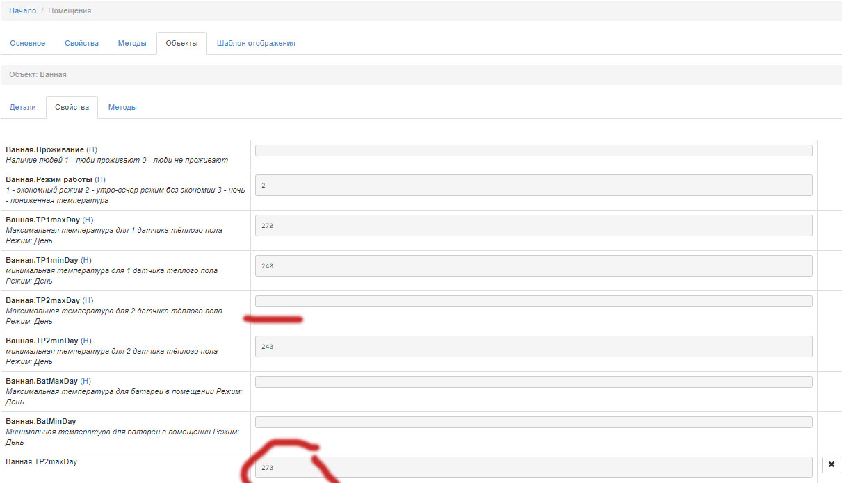Click the empty BatMinDay value field
The image size is (842, 483).
tap(533, 422)
